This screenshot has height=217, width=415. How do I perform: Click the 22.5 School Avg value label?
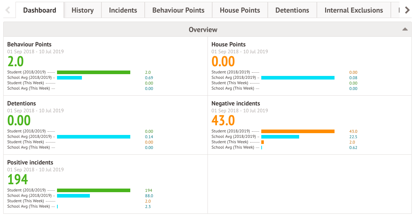click(x=353, y=137)
